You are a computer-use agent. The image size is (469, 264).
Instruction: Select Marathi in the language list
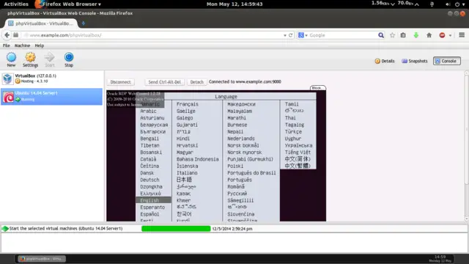237,118
